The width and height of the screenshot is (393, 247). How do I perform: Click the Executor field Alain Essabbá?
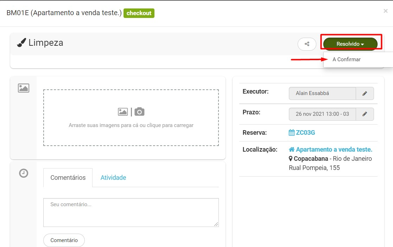coord(322,94)
